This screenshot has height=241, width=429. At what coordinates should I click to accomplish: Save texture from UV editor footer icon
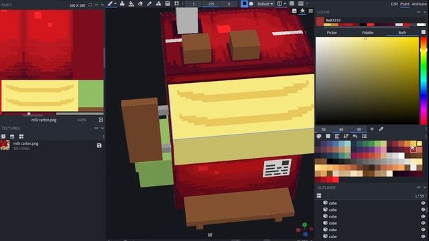pos(101,120)
